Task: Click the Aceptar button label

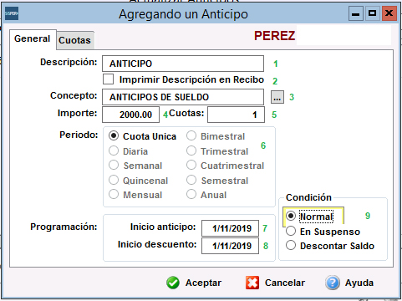Action: coord(203,283)
